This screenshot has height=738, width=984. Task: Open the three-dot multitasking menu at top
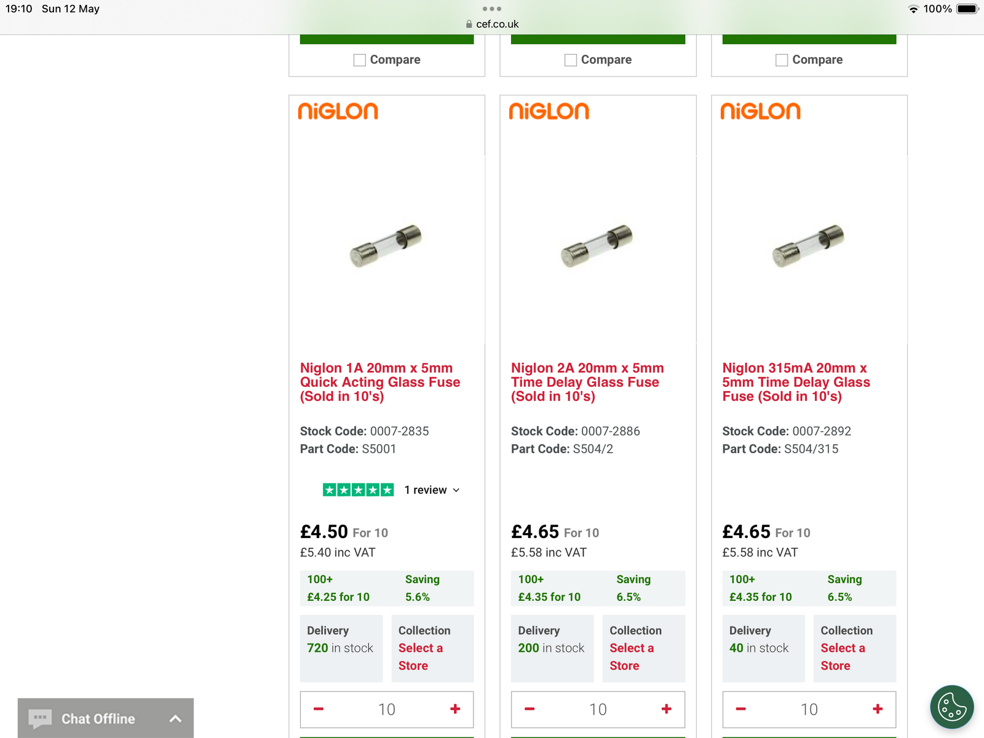coord(492,9)
